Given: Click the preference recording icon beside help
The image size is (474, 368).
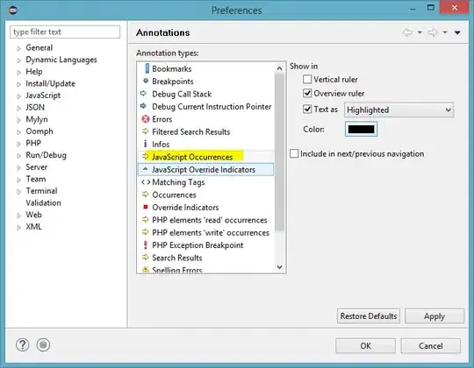Looking at the screenshot, I should coord(43,344).
